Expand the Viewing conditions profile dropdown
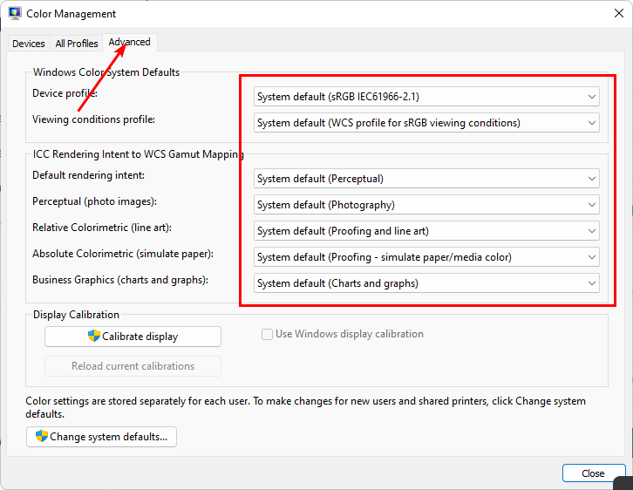Image resolution: width=633 pixels, height=490 pixels. point(426,123)
